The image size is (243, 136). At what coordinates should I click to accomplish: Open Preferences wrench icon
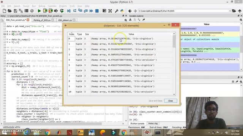point(117,11)
